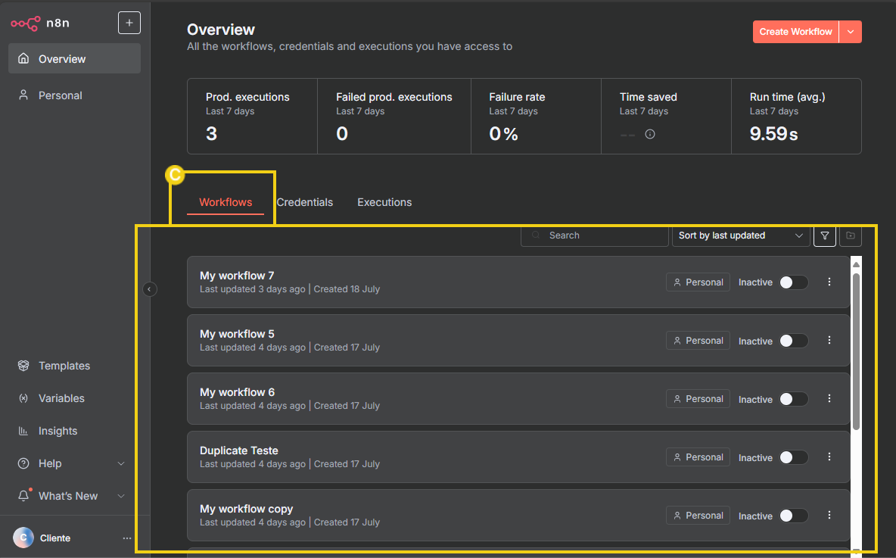Open actions menu for My workflow copy
896x558 pixels.
(x=829, y=515)
